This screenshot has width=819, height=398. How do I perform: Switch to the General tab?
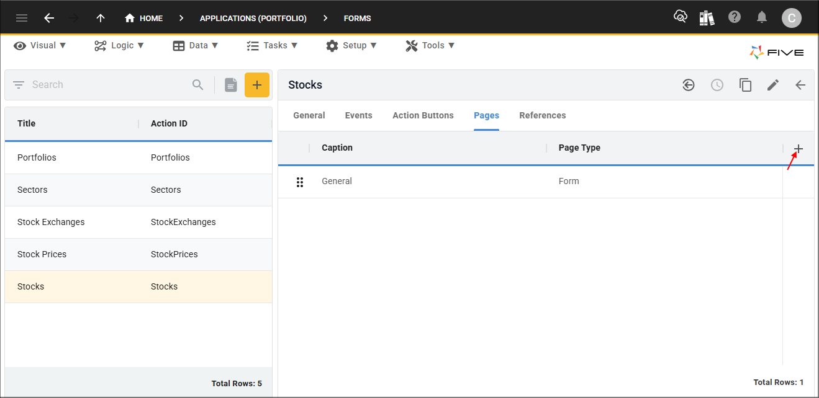coord(309,115)
